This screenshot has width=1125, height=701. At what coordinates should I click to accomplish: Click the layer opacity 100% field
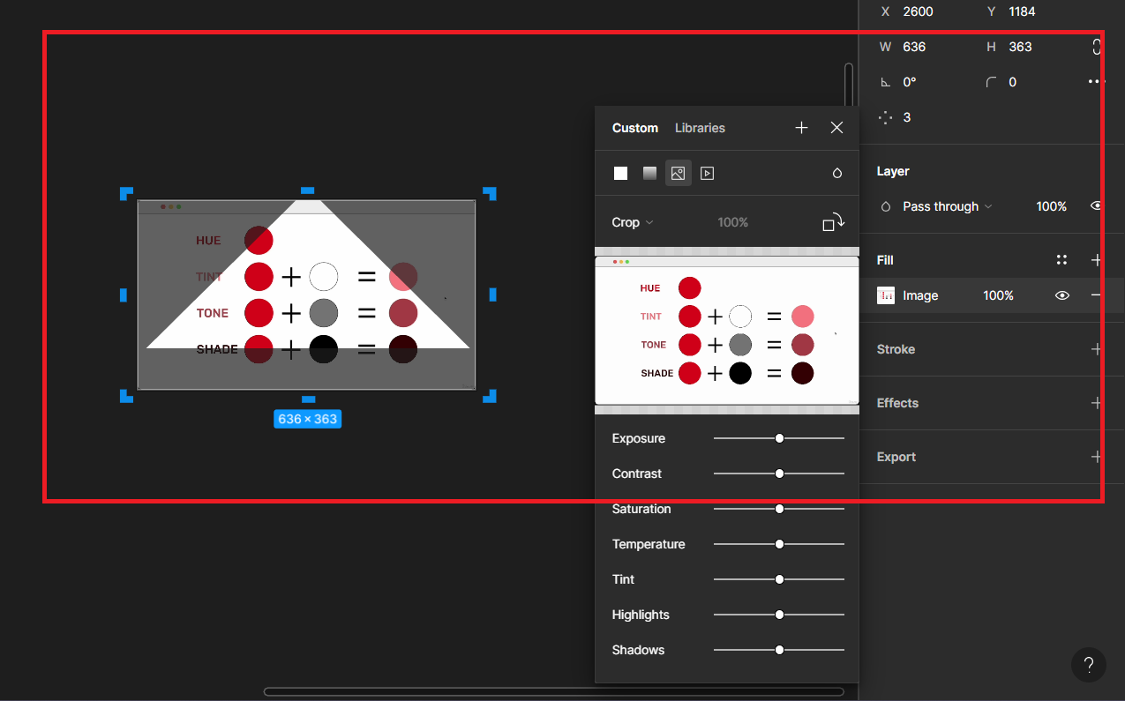[1051, 206]
